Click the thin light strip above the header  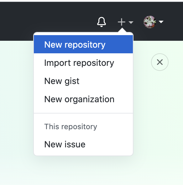(x=91, y=1)
